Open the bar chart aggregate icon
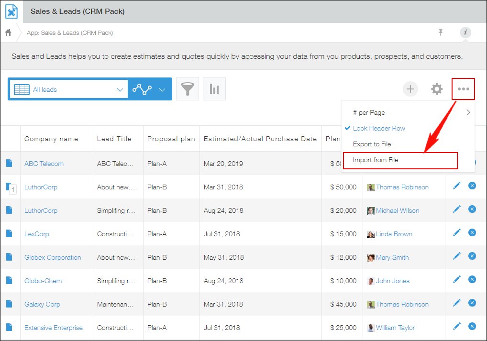 (214, 89)
